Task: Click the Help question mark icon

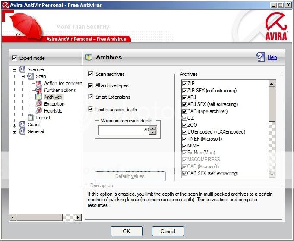Action: coord(260,57)
